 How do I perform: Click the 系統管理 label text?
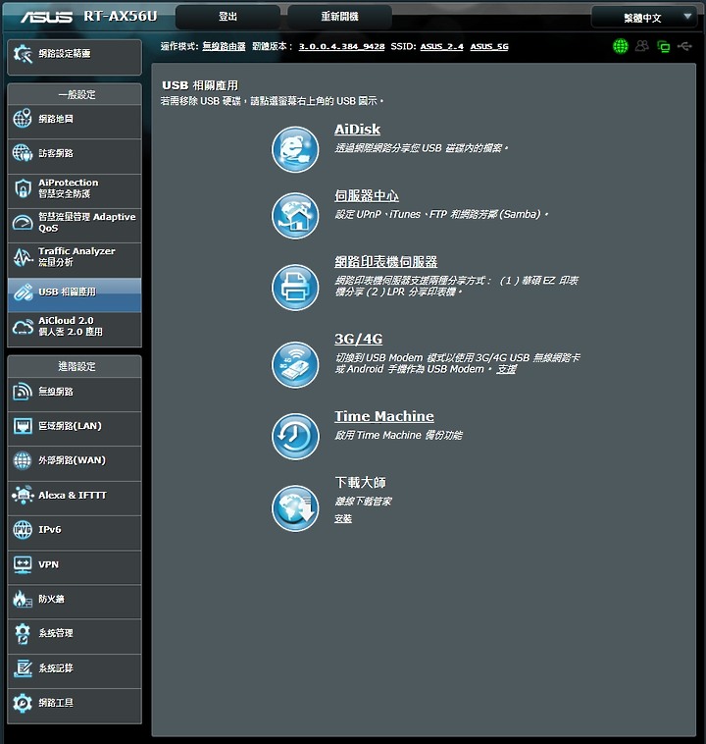pyautogui.click(x=56, y=633)
